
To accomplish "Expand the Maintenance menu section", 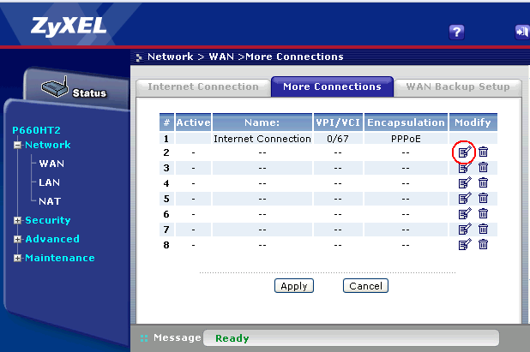I will 17,259.
